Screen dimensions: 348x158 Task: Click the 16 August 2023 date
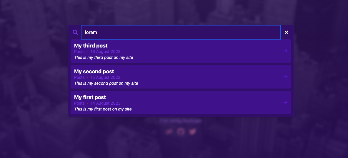(x=105, y=52)
